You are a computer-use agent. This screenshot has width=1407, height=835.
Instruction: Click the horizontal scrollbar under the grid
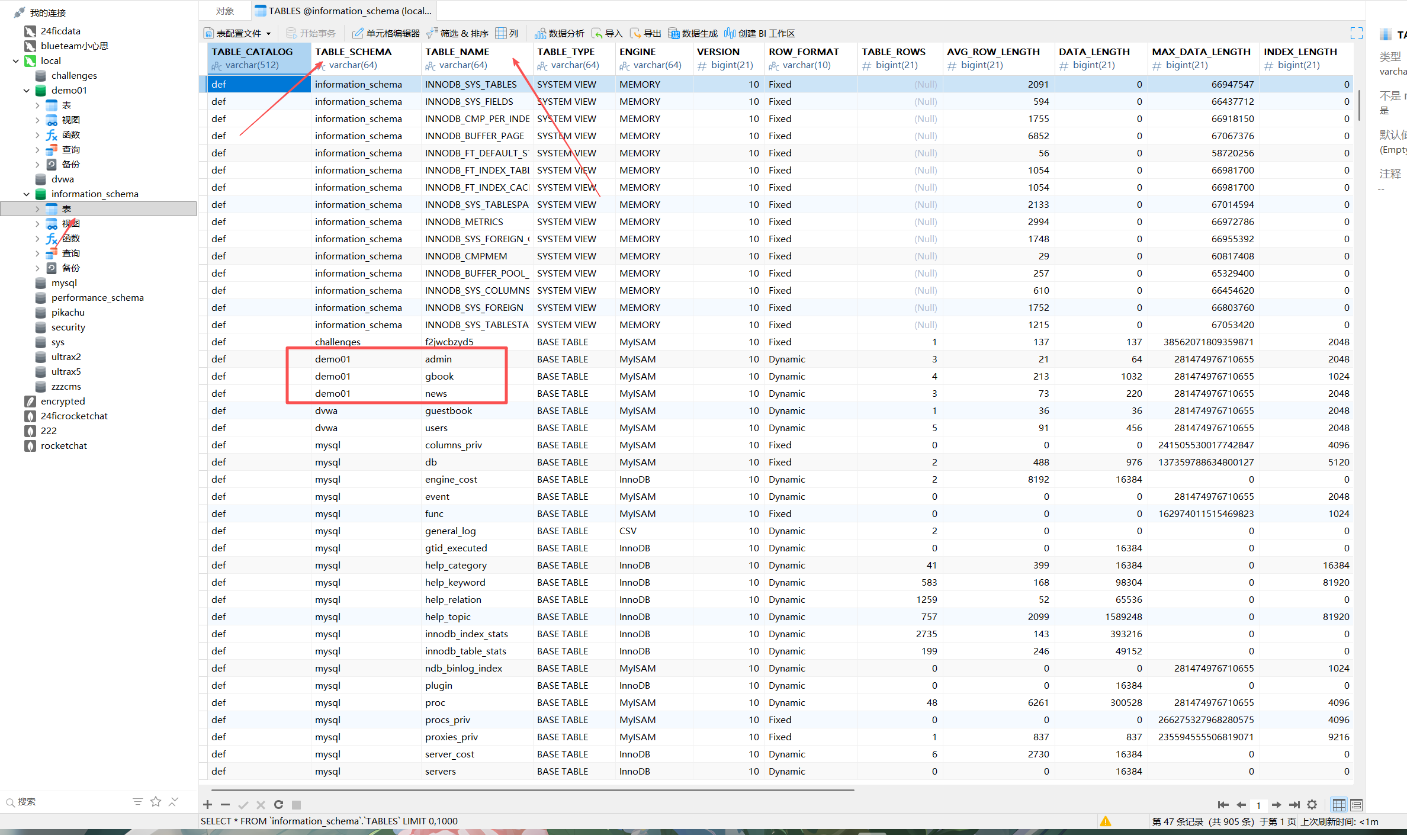point(533,790)
